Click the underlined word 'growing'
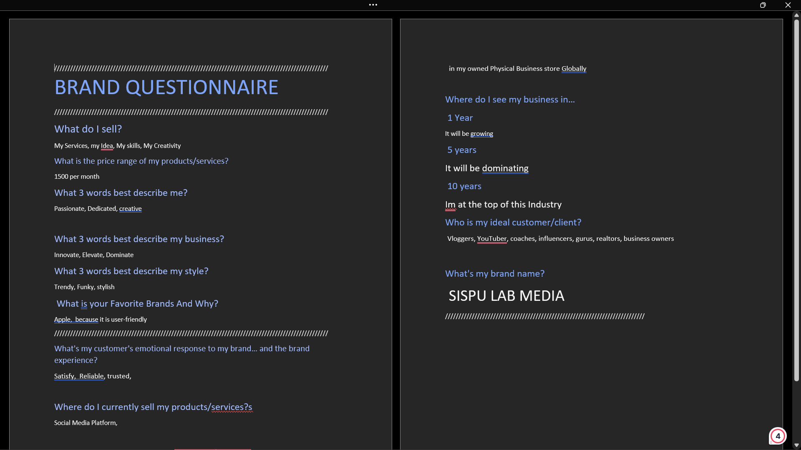Viewport: 801px width, 450px height. click(481, 134)
